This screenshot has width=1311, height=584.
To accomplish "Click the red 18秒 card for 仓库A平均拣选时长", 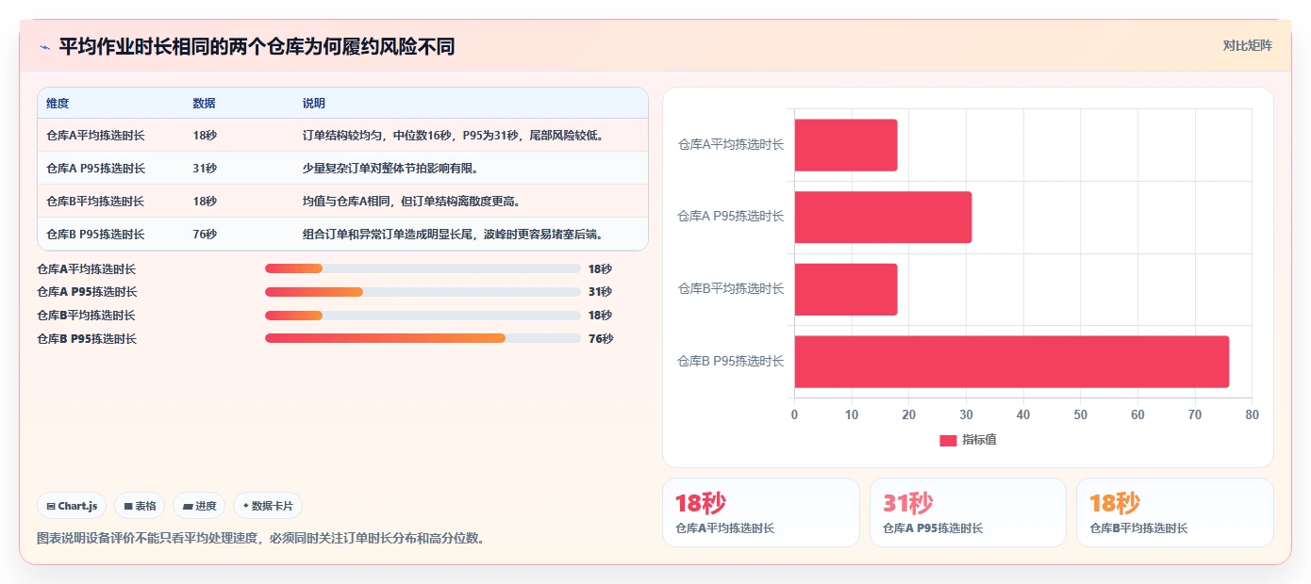I will [x=761, y=512].
